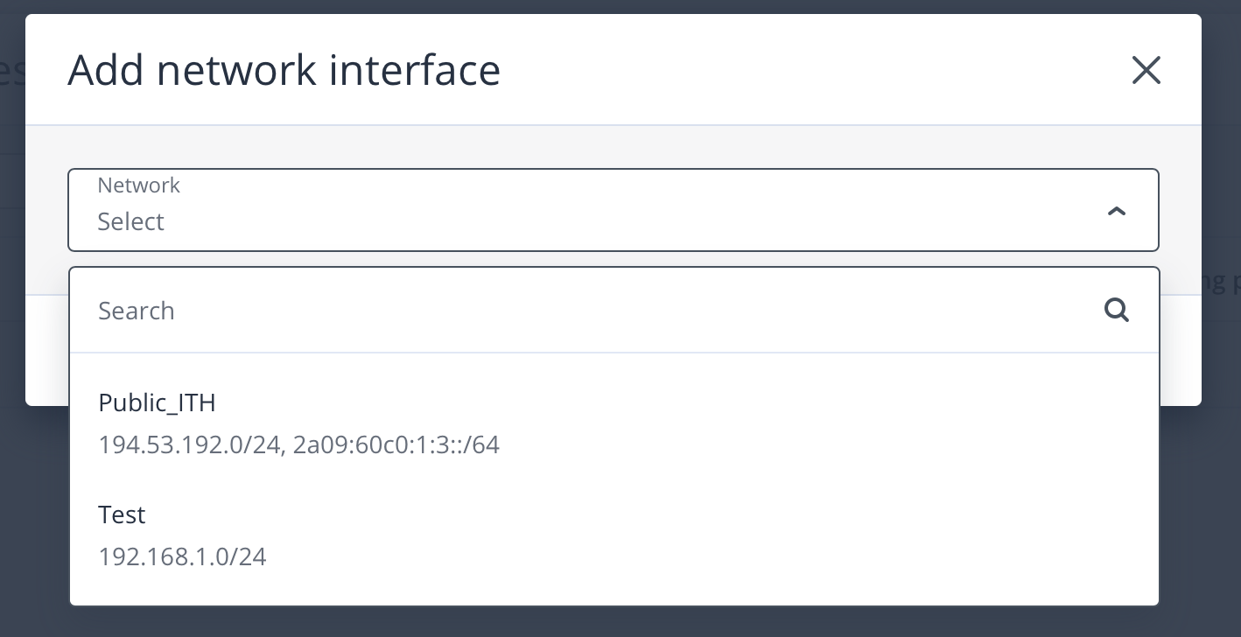Click the 194.53.192.0/24 subnet line

pyautogui.click(x=187, y=445)
